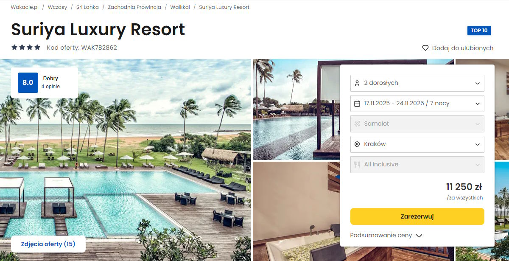Click the location pin icon beside Kraków
509x261 pixels.
point(357,144)
